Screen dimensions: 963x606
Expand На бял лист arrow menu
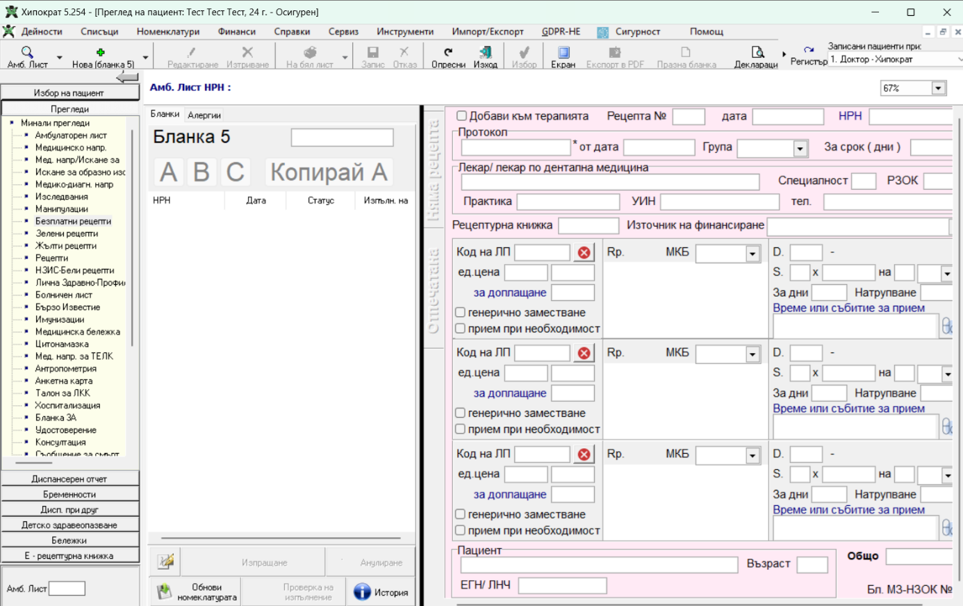point(345,58)
